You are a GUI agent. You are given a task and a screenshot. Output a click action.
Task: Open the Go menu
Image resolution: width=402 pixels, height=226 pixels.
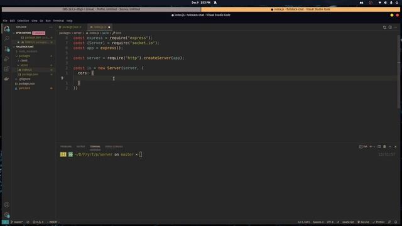pyautogui.click(x=41, y=21)
